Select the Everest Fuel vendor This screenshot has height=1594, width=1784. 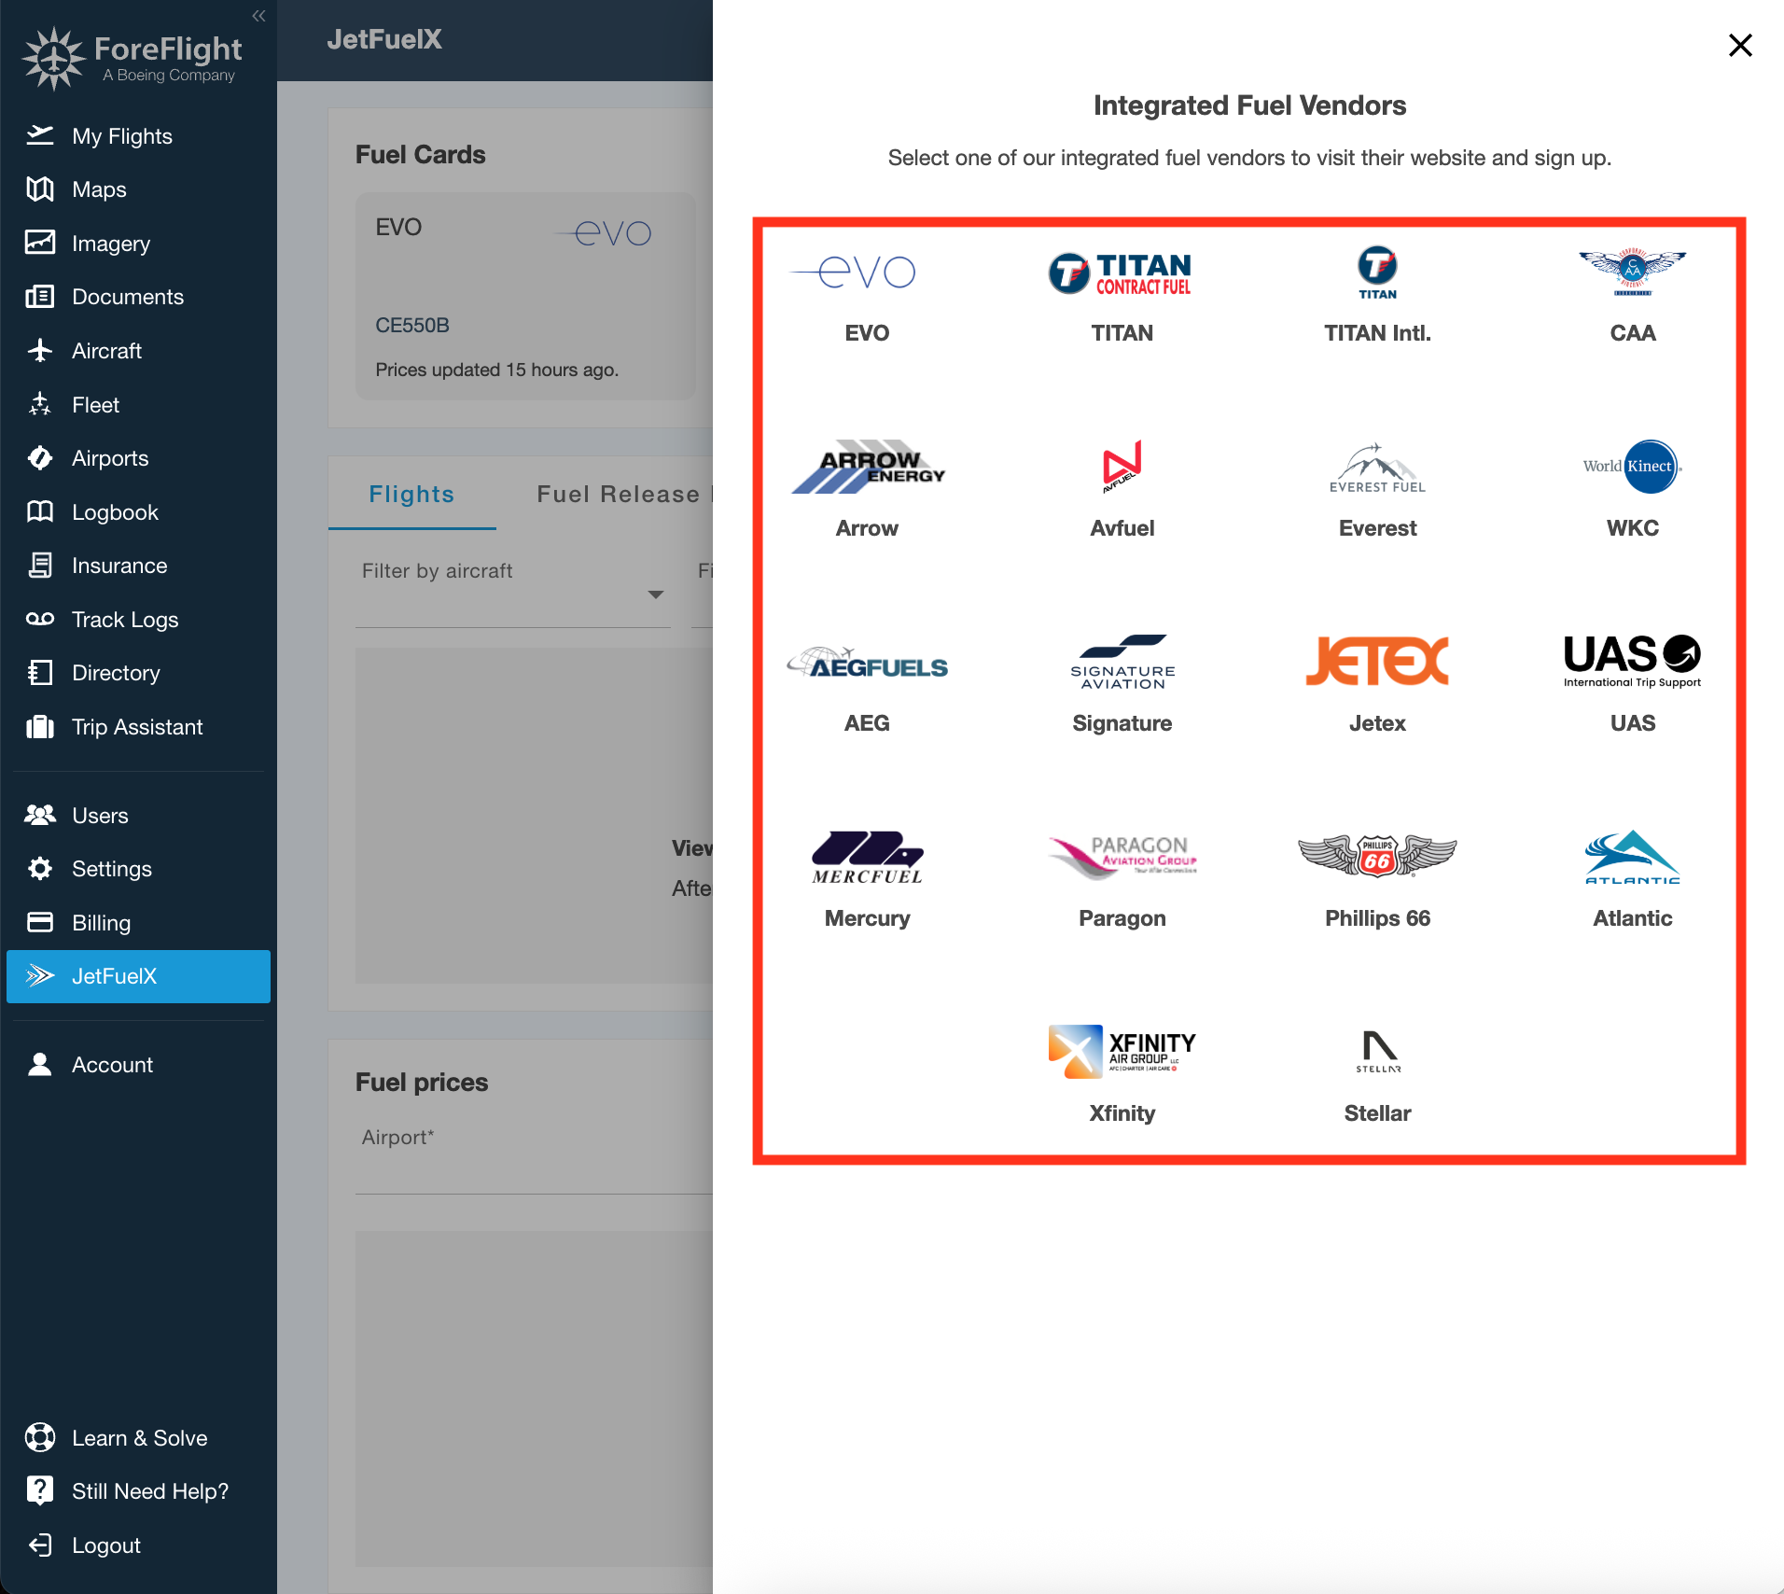(1377, 492)
